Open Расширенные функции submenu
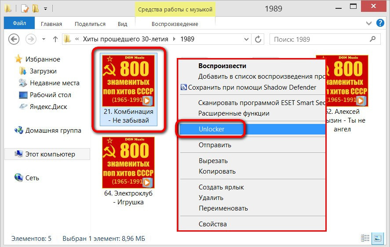This screenshot has width=390, height=247. click(234, 113)
